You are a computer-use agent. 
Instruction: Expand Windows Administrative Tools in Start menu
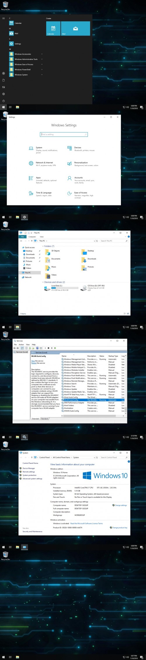click(26, 59)
